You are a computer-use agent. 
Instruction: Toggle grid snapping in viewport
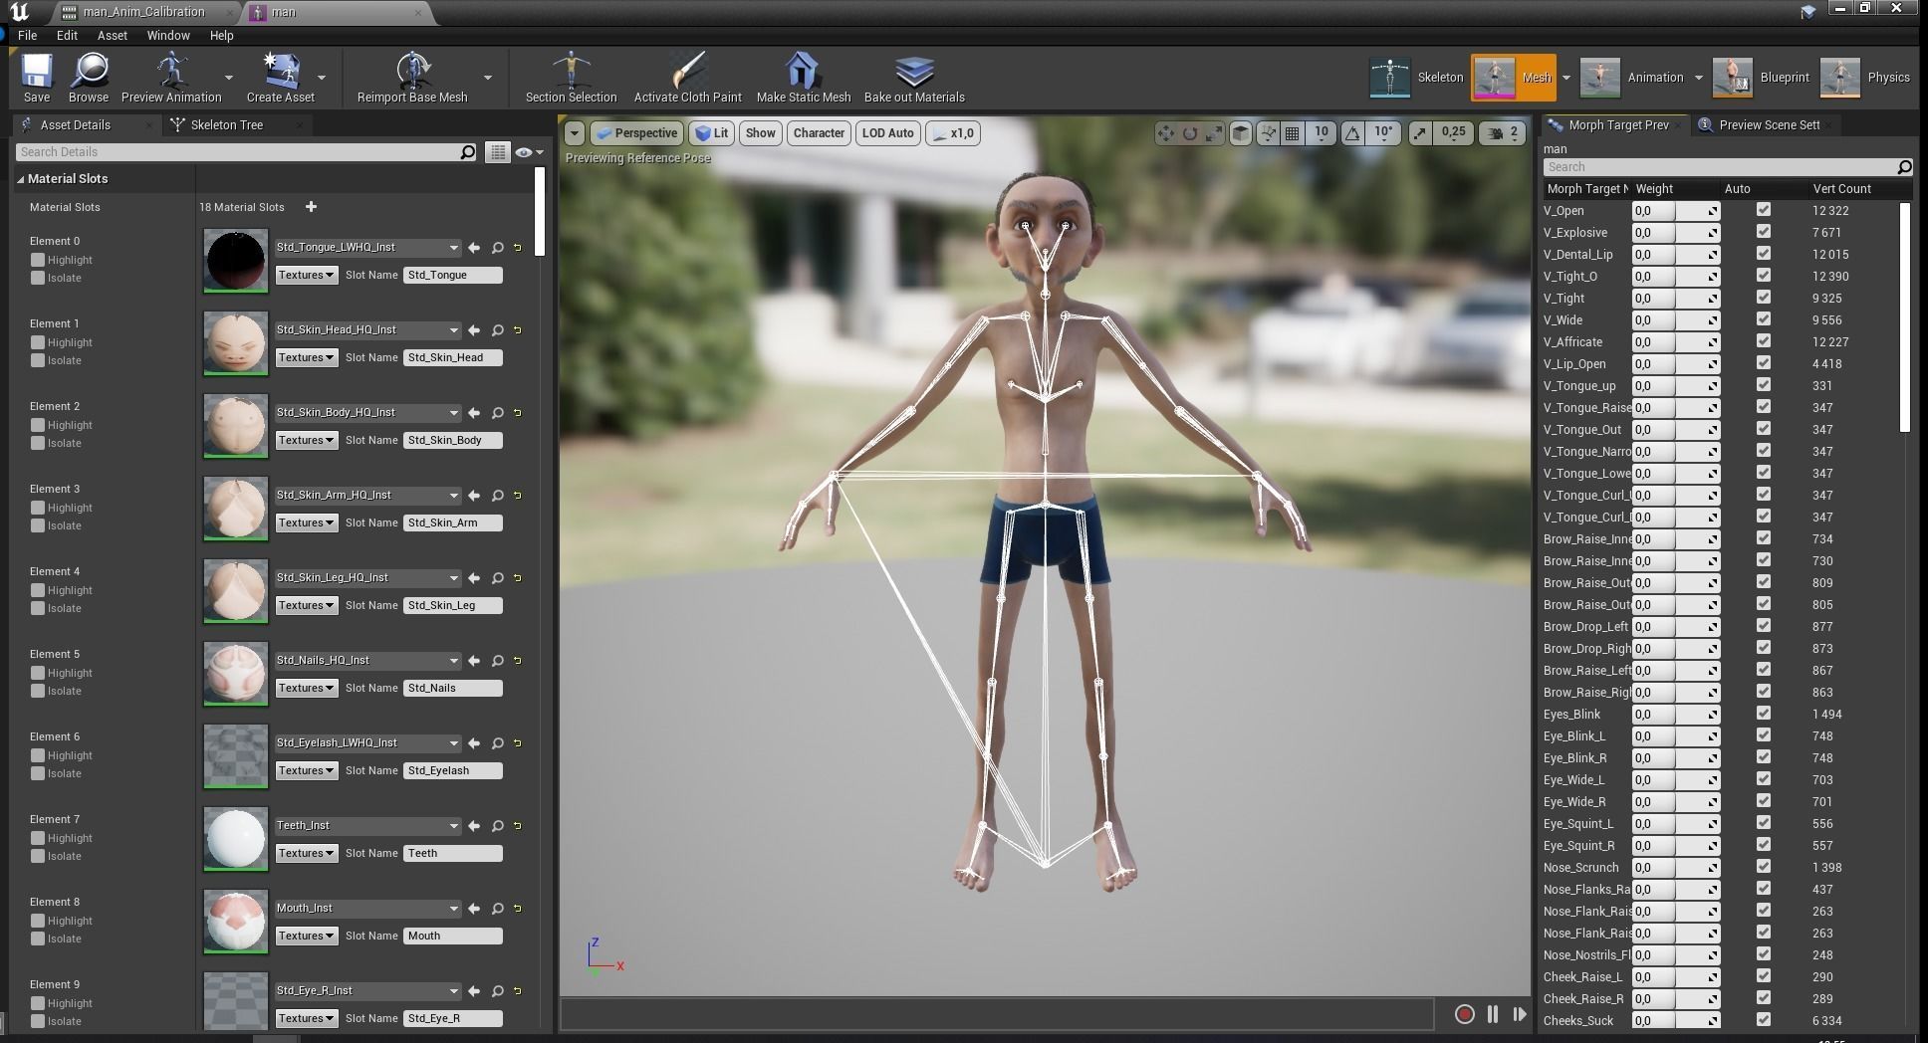1292,133
